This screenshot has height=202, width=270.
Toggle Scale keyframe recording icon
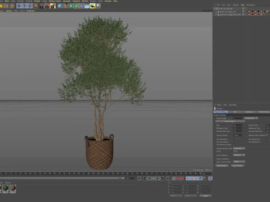coord(192,178)
